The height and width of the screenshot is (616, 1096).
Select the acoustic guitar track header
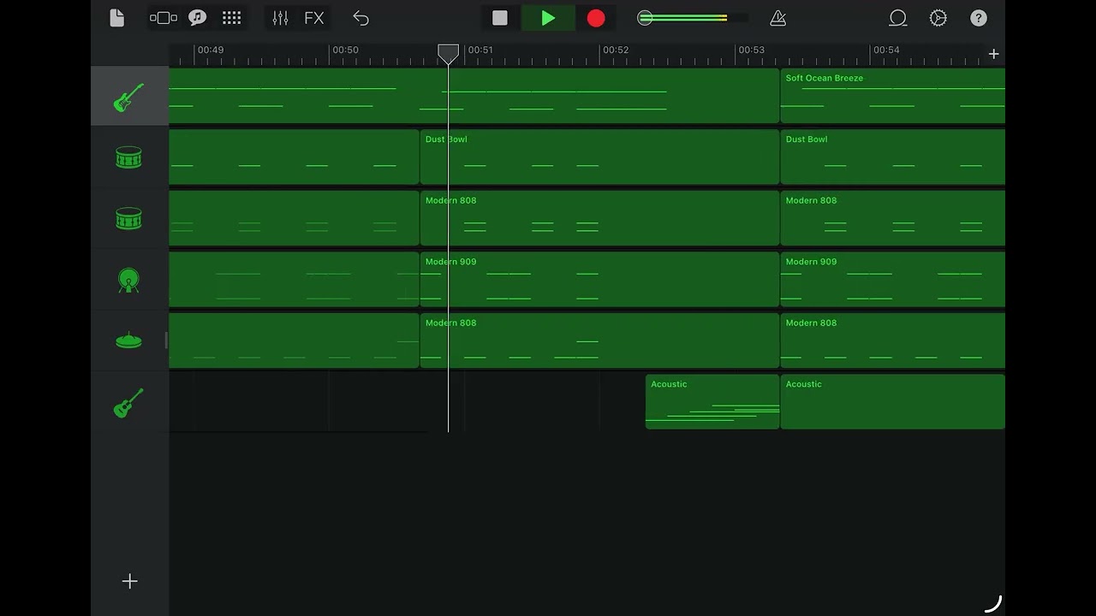pos(129,403)
